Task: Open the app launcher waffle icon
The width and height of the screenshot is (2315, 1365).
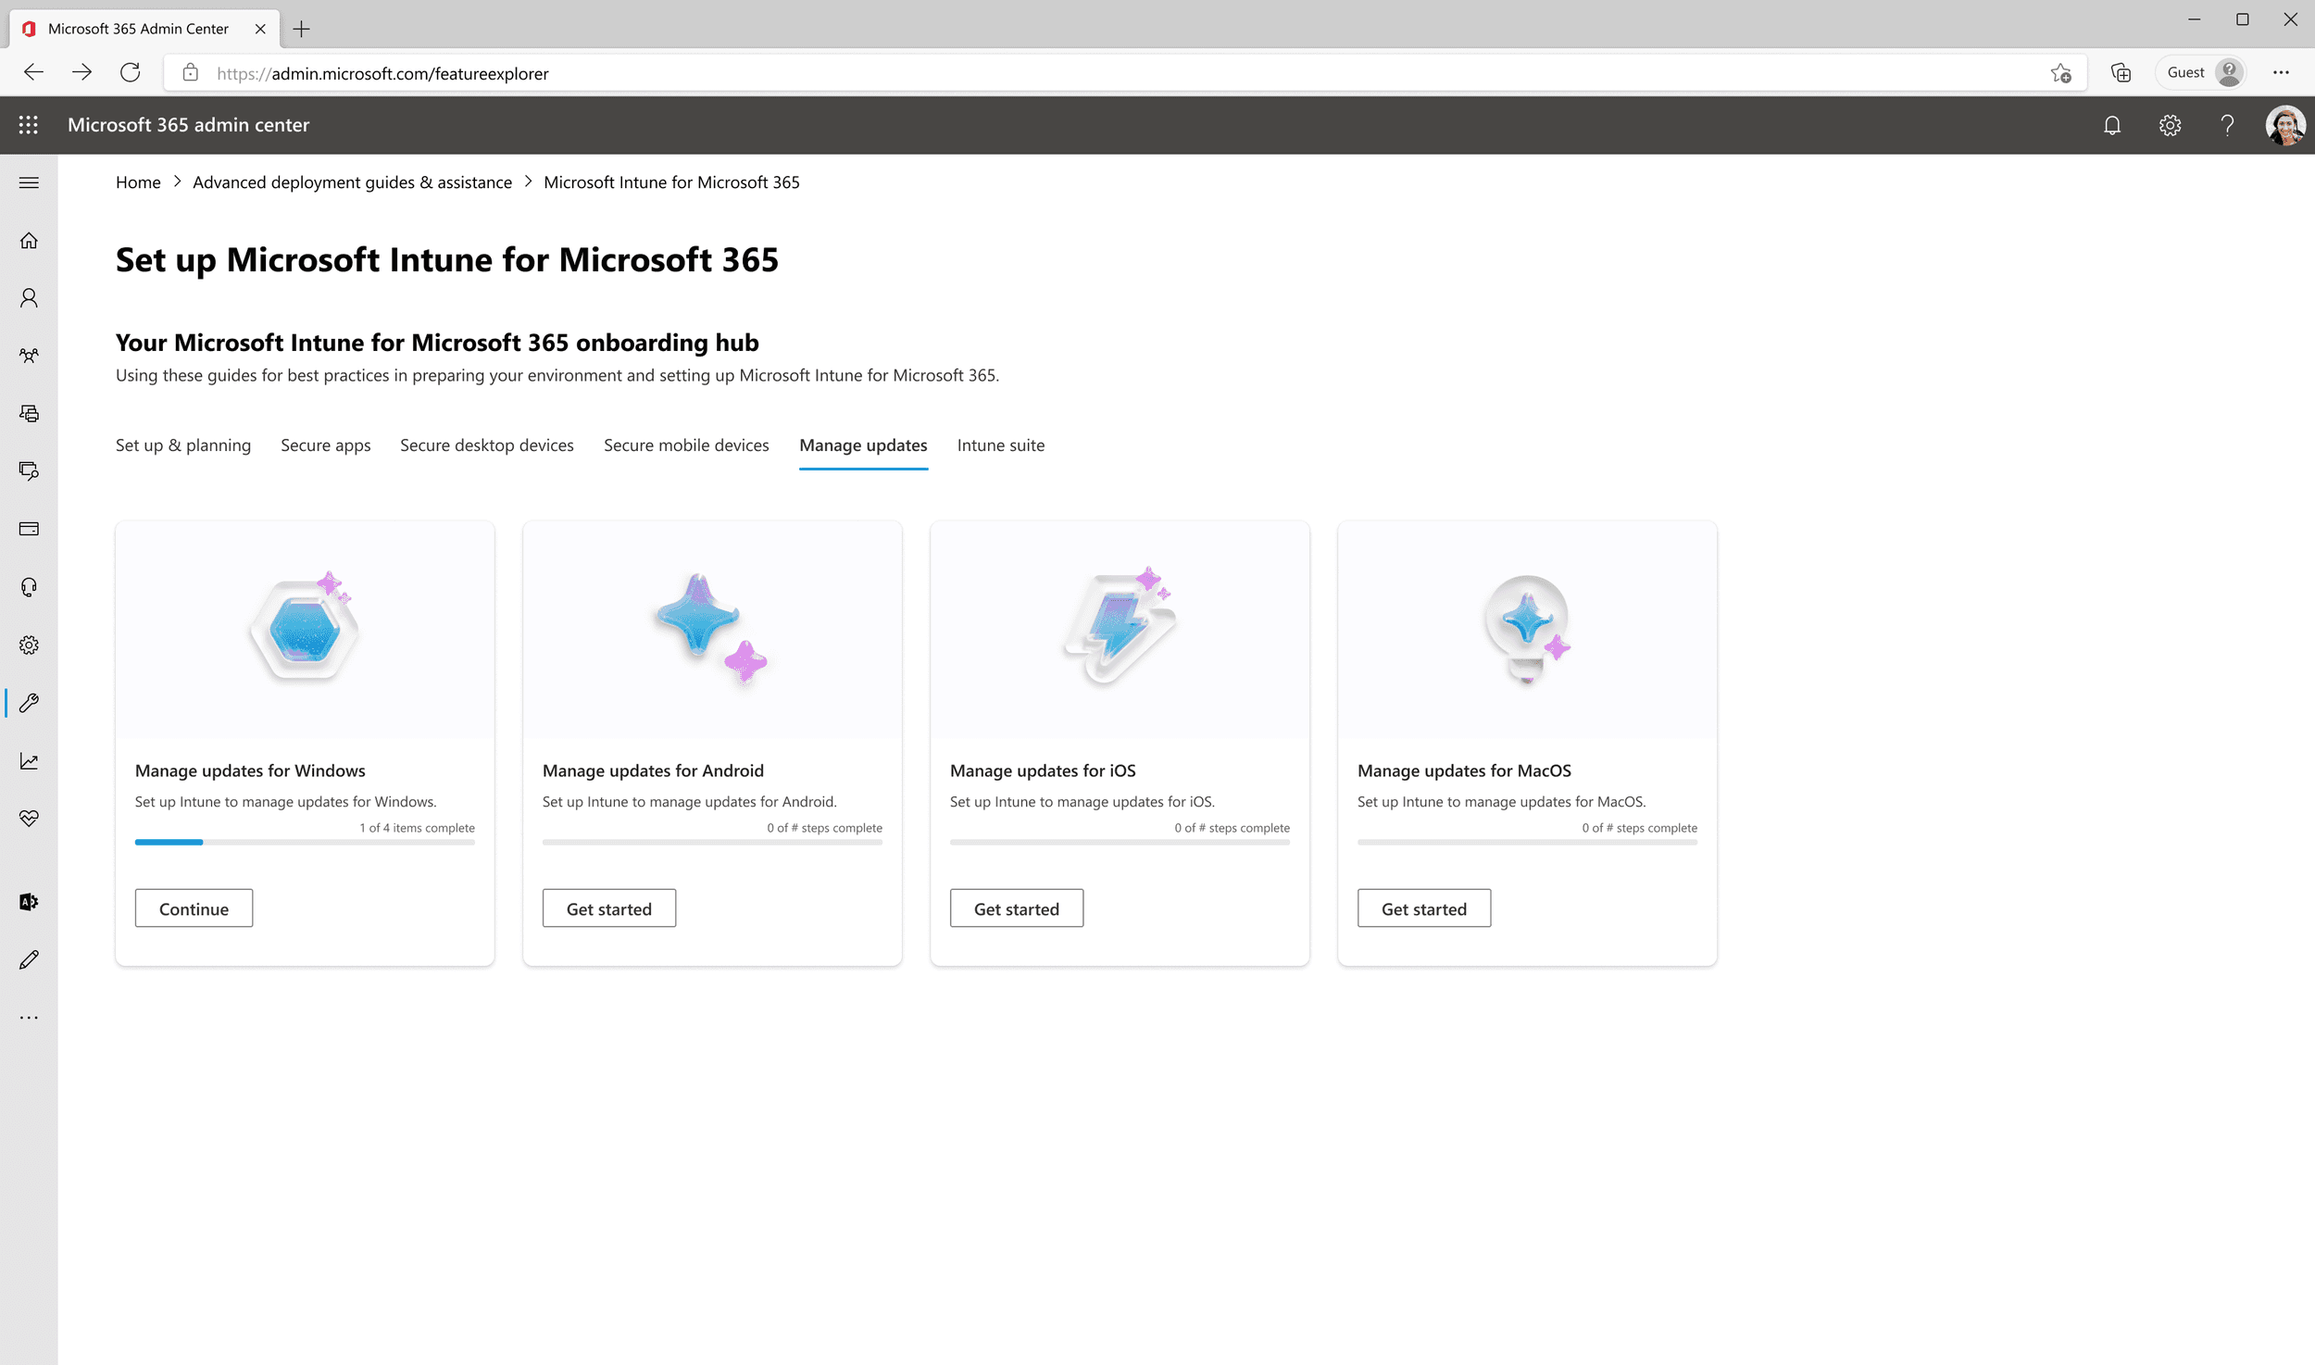Action: tap(29, 125)
